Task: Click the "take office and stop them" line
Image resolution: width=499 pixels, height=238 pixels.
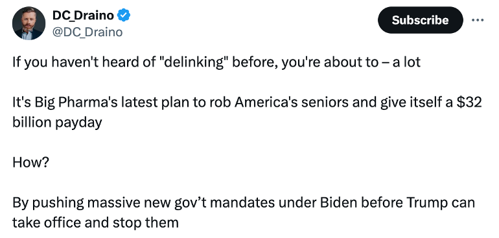Action: point(95,223)
